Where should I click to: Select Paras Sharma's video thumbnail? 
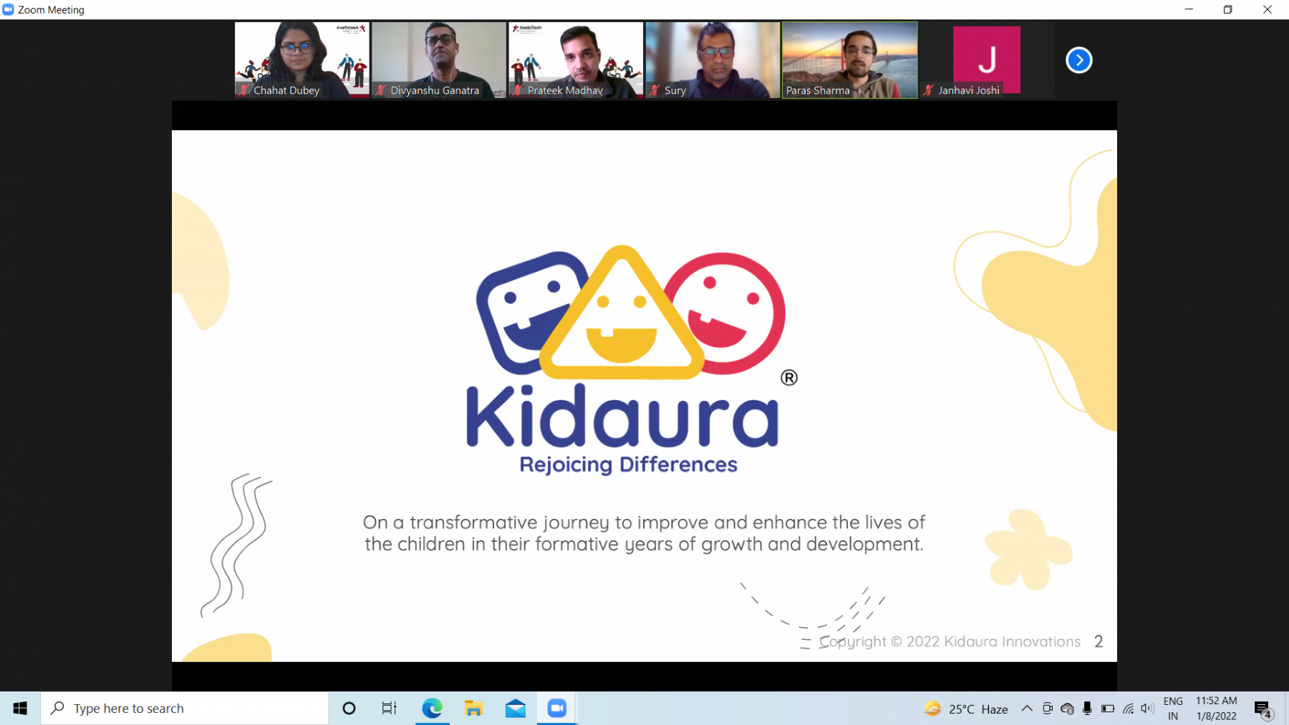tap(849, 60)
